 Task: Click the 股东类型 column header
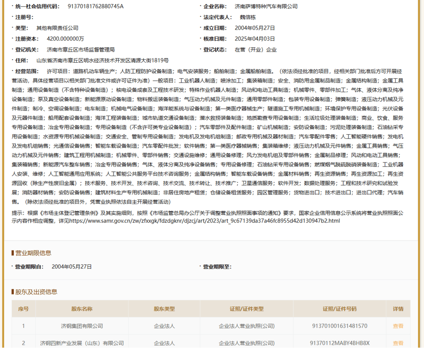(x=164, y=309)
